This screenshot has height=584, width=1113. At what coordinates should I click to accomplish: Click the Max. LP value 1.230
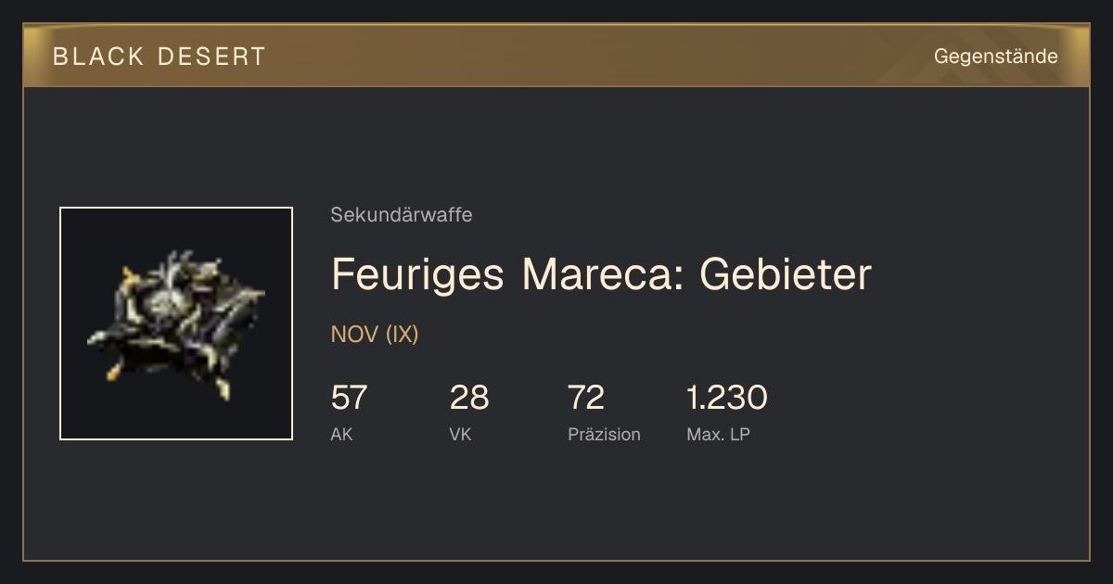(726, 398)
